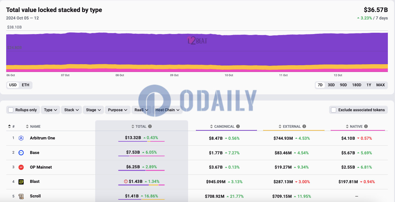Switch chart currency to ETH
The width and height of the screenshot is (395, 202).
[x=25, y=85]
